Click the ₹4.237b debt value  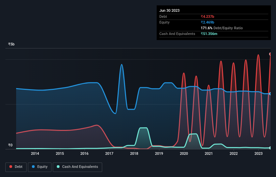coord(207,16)
